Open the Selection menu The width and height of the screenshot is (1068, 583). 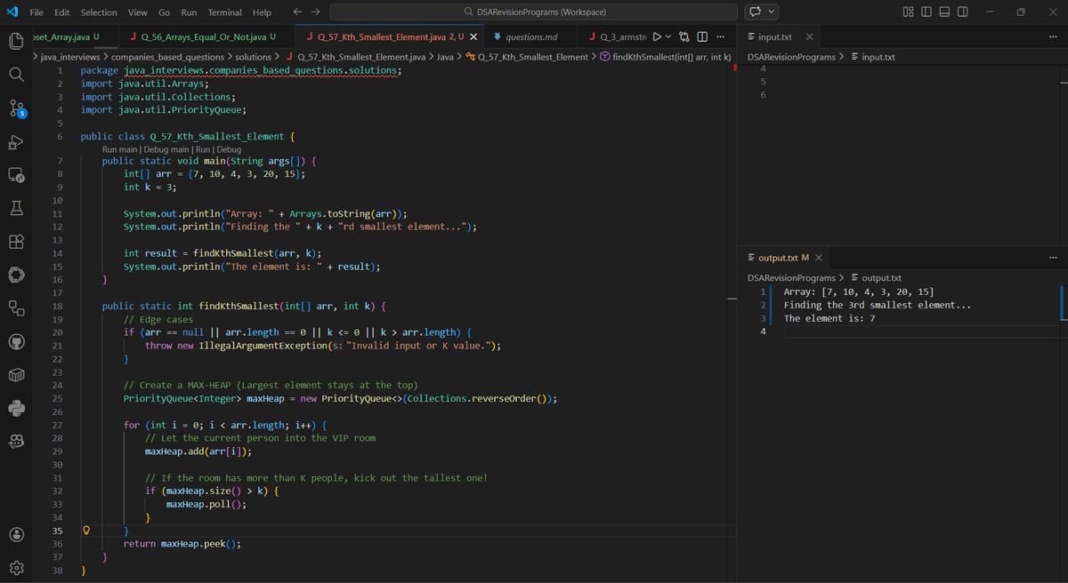pos(99,12)
